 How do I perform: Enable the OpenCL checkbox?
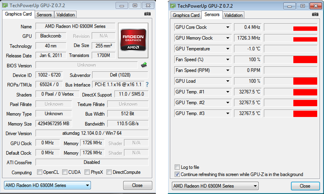tap(40, 172)
